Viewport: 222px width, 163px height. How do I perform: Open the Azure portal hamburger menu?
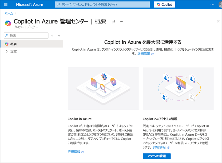click(x=6, y=5)
